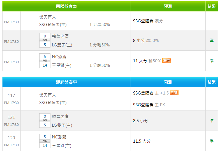Open the 8.5 小分 prediction
The height and width of the screenshot is (151, 220).
pos(141,121)
